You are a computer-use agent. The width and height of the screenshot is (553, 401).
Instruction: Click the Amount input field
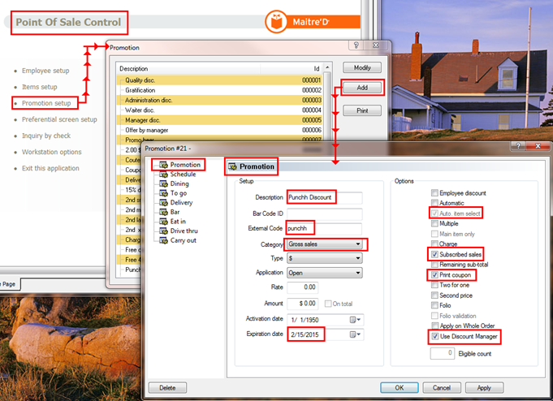click(303, 304)
